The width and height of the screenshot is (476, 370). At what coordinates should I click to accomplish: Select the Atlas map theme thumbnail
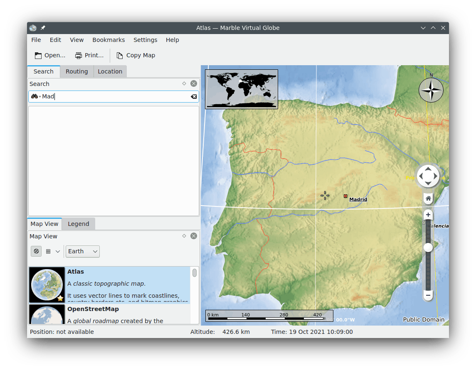click(x=47, y=285)
